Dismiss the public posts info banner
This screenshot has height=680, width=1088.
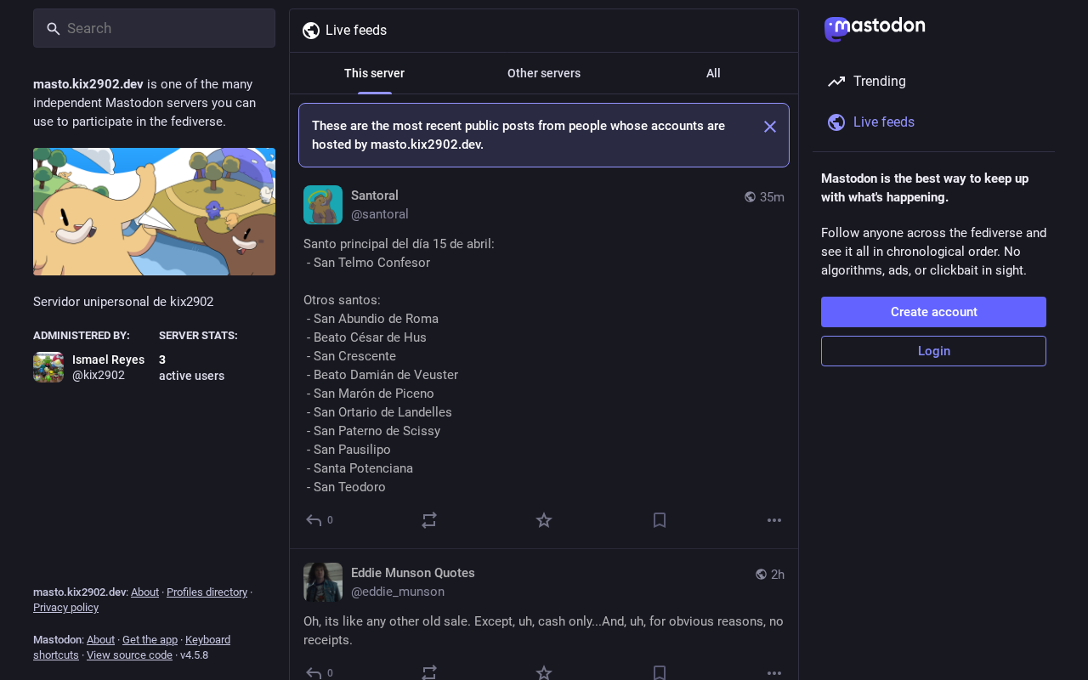coord(770,127)
